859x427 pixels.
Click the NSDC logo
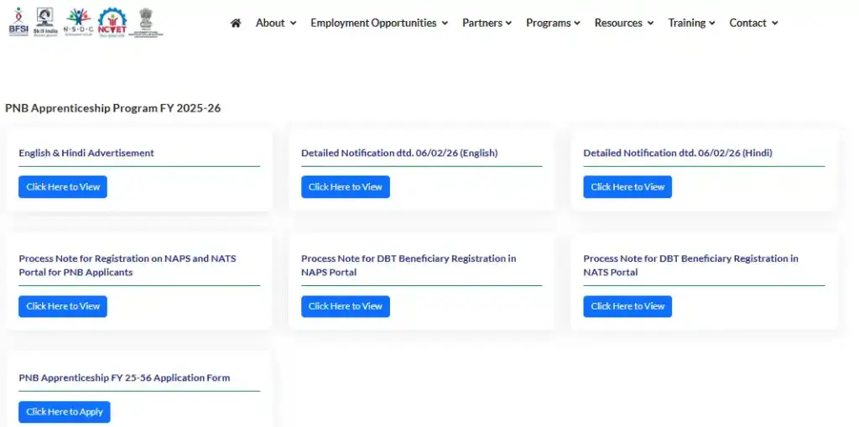pyautogui.click(x=78, y=22)
